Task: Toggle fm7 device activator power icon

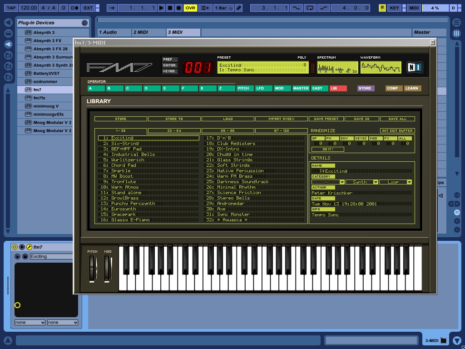Action: coord(15,247)
